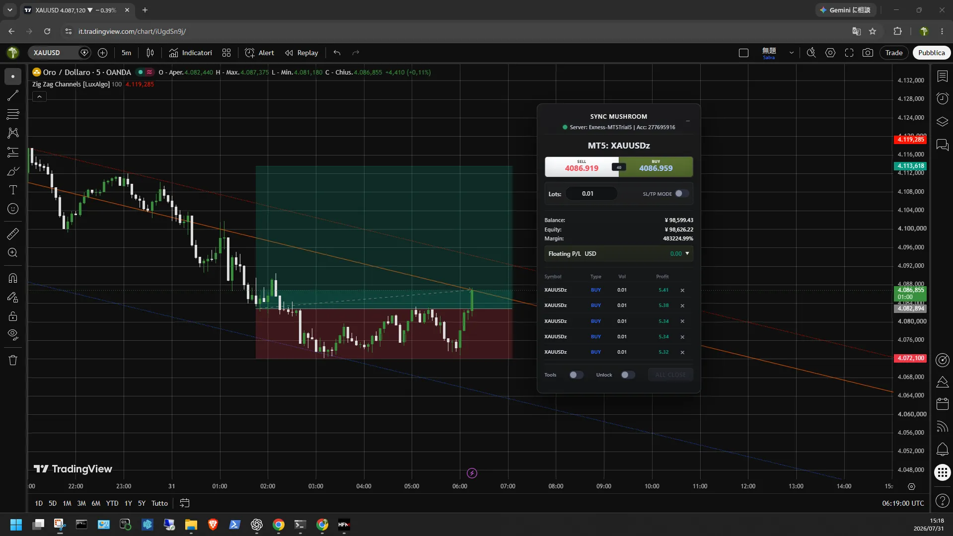Viewport: 953px width, 536px height.
Task: Open chart settings
Action: click(x=830, y=53)
